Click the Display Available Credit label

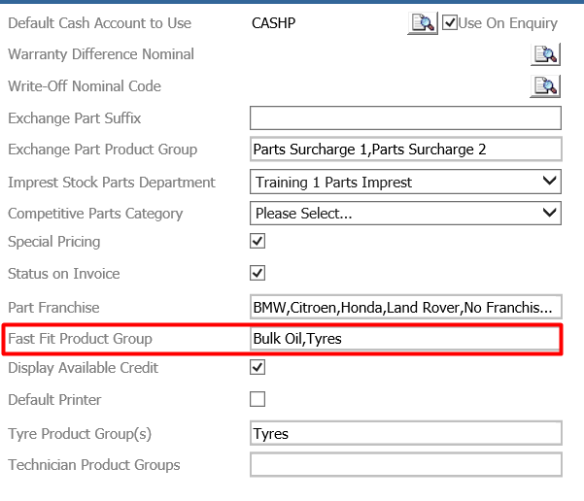point(83,368)
